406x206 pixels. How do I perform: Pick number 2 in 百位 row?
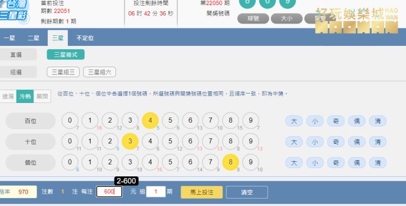click(110, 120)
